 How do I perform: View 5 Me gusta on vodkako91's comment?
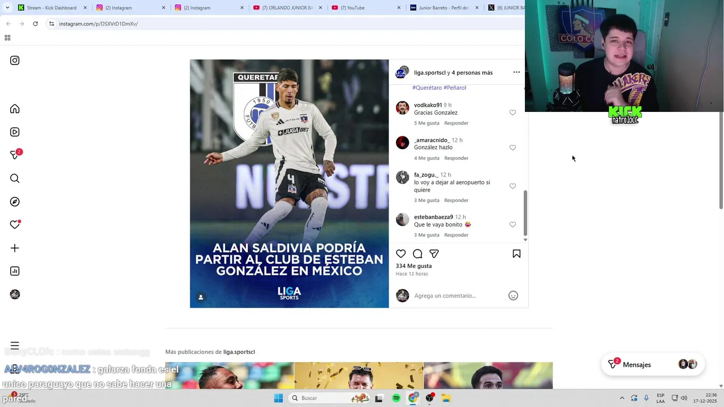(x=426, y=123)
